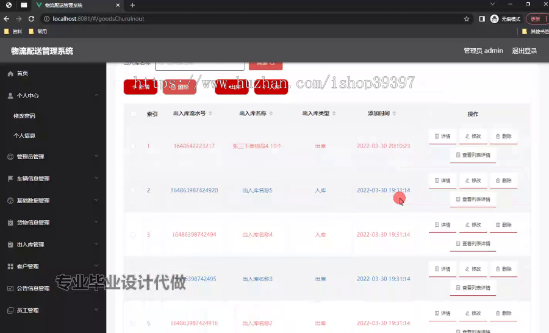Open browser side panel icon
This screenshot has width=549, height=333.
[482, 19]
